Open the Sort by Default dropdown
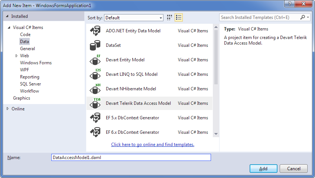 (x=134, y=18)
